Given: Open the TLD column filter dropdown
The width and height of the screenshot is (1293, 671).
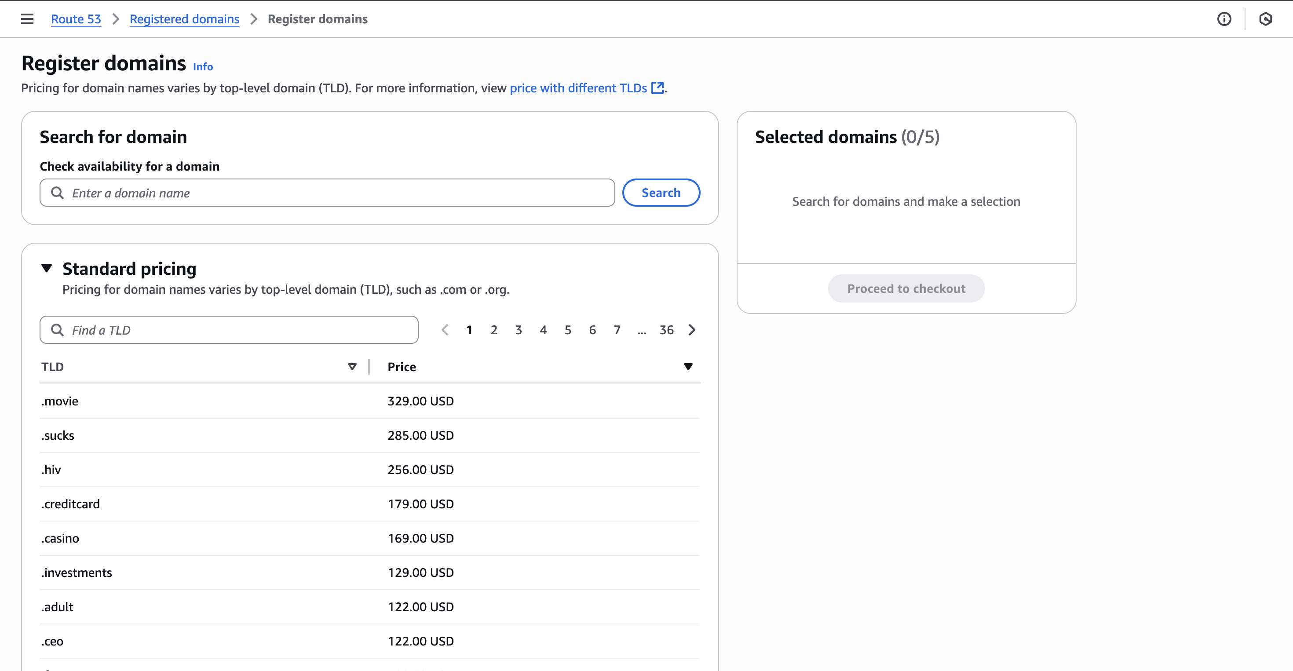Looking at the screenshot, I should (x=352, y=366).
